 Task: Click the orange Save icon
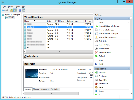tap(96, 87)
